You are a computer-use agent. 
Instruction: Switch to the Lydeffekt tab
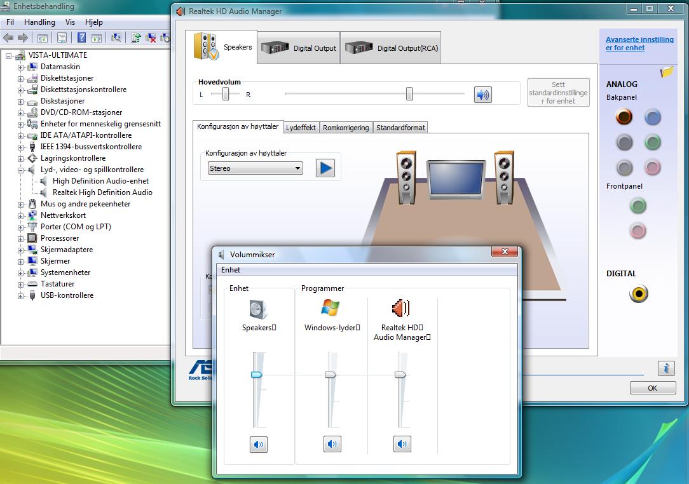[301, 128]
